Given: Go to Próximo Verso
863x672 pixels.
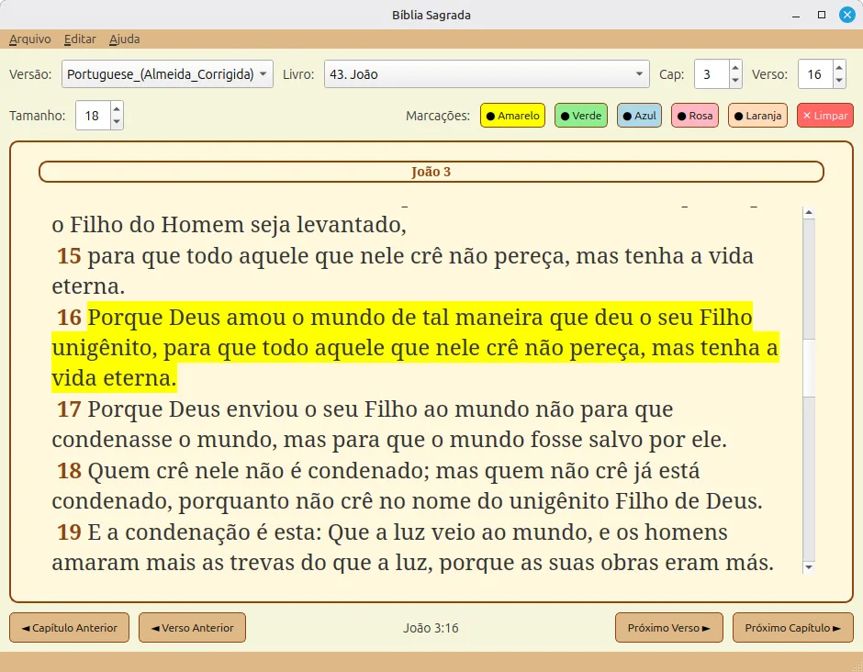Looking at the screenshot, I should pos(668,627).
